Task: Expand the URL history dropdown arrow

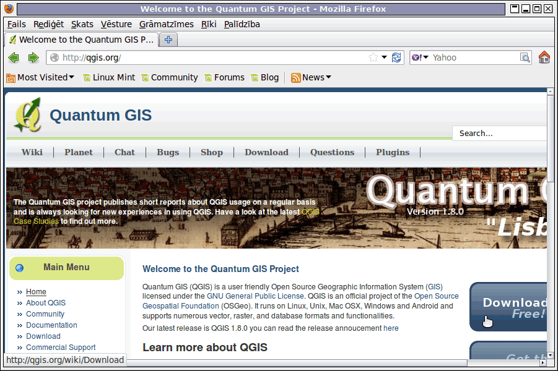Action: click(x=385, y=58)
